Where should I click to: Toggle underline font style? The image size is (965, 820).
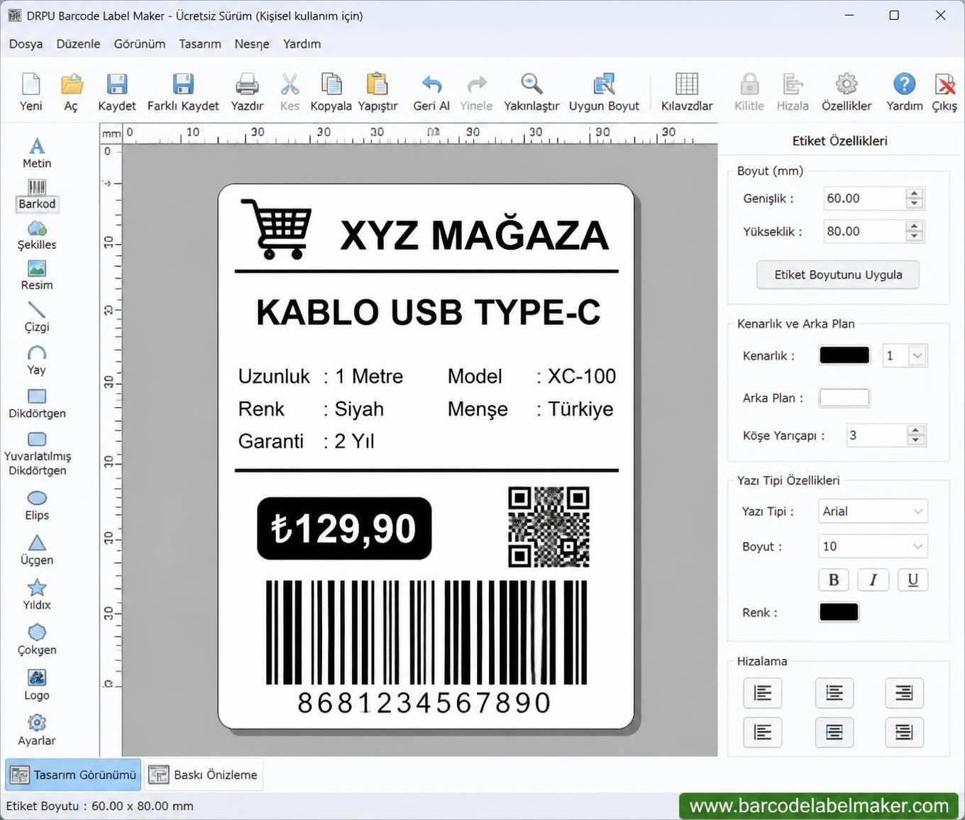912,580
